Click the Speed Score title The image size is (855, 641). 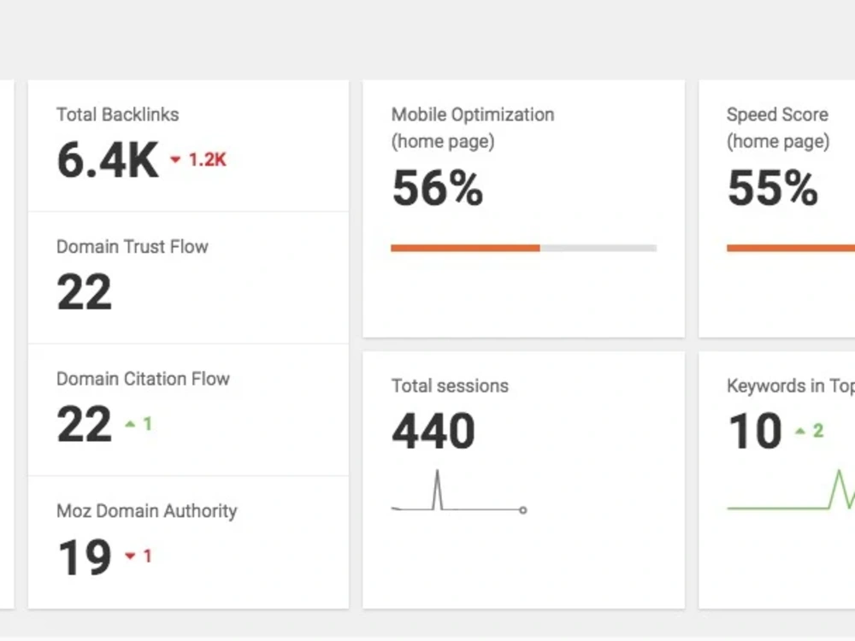pos(778,127)
